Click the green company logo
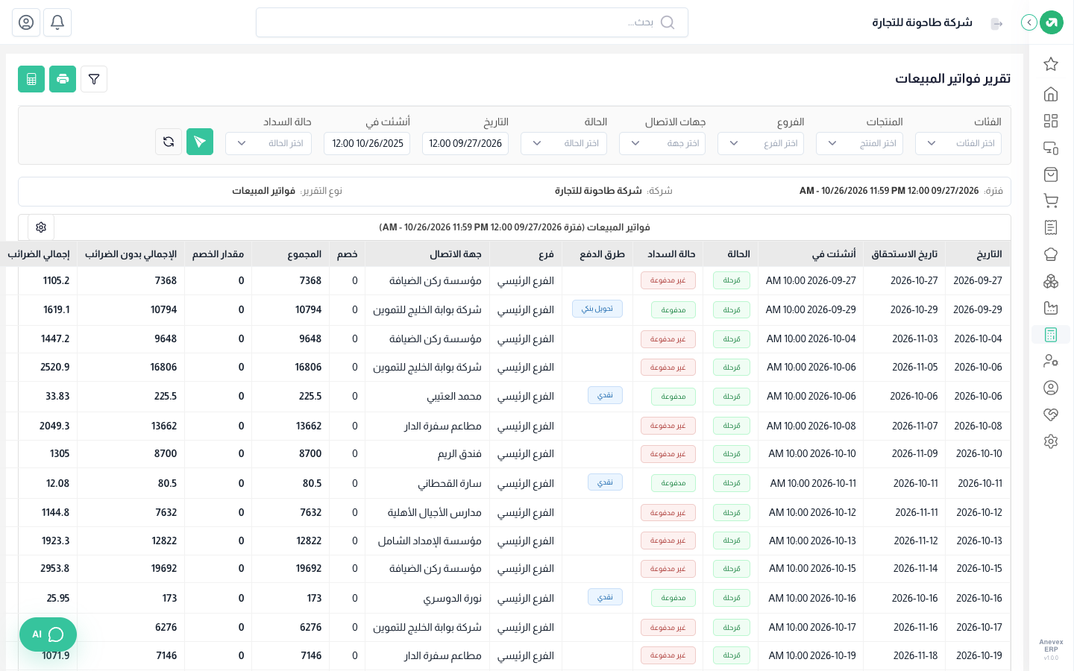Viewport: 1074px width, 671px height. (1052, 22)
